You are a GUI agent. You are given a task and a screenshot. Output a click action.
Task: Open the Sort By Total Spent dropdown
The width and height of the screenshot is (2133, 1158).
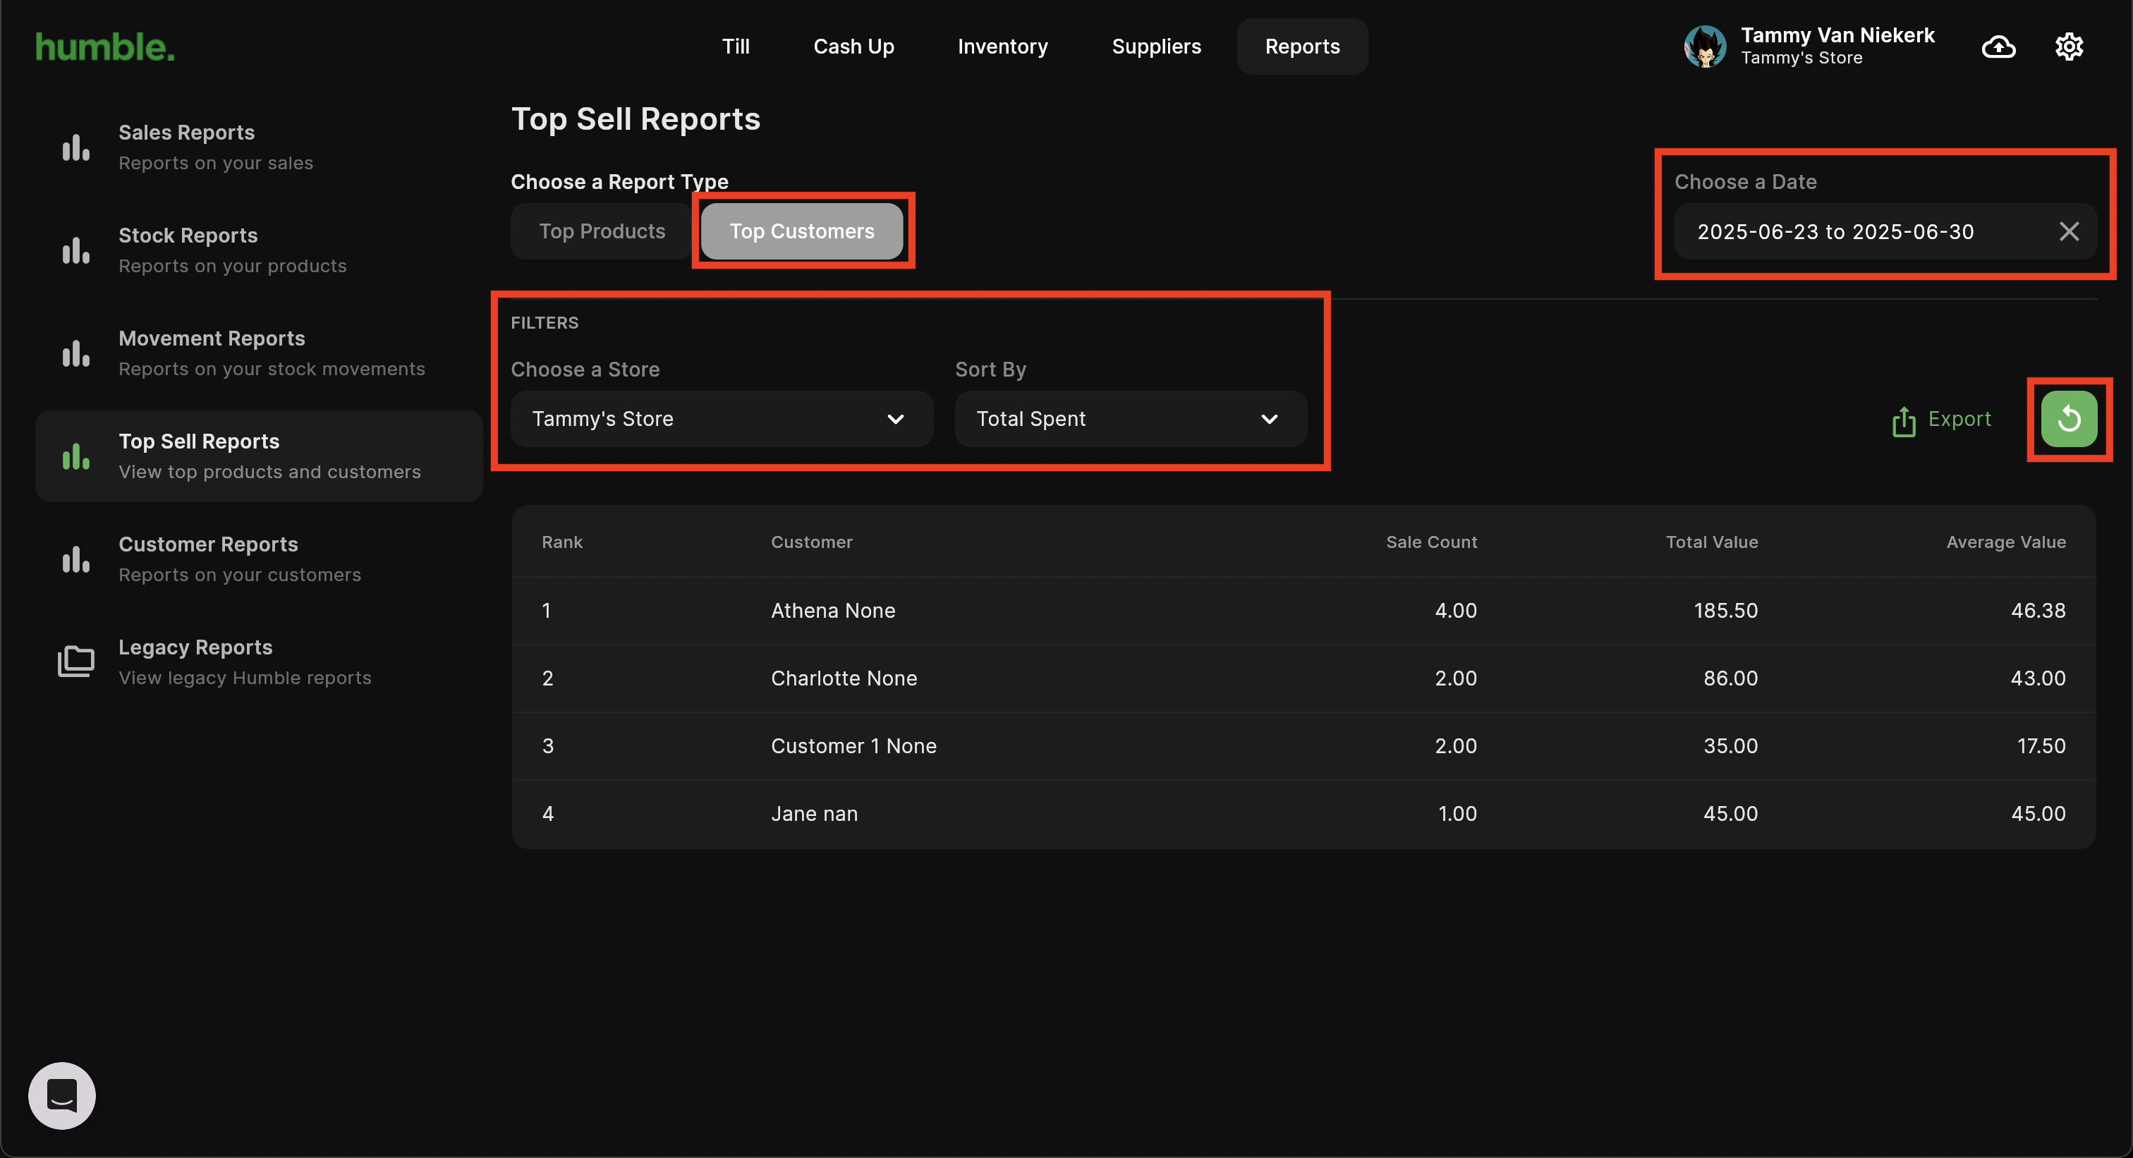click(x=1130, y=419)
